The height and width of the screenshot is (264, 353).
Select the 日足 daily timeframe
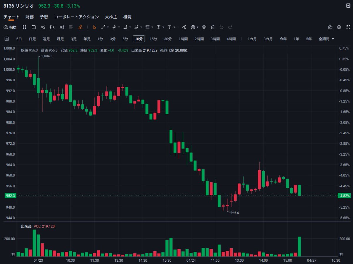coord(32,39)
